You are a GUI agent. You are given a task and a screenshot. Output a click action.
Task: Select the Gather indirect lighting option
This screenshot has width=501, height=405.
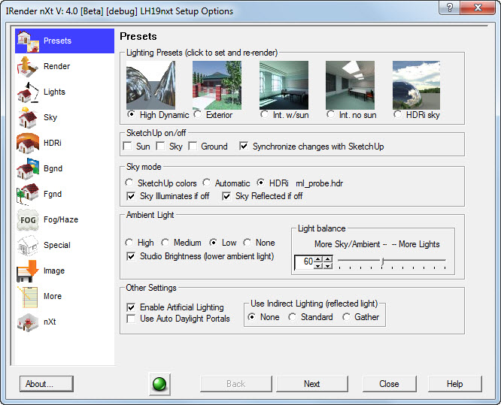click(x=347, y=317)
